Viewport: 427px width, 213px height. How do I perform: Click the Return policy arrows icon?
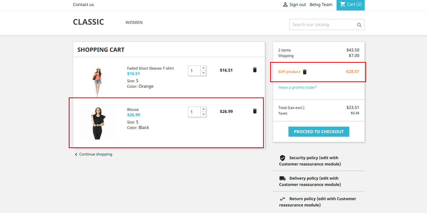(283, 199)
